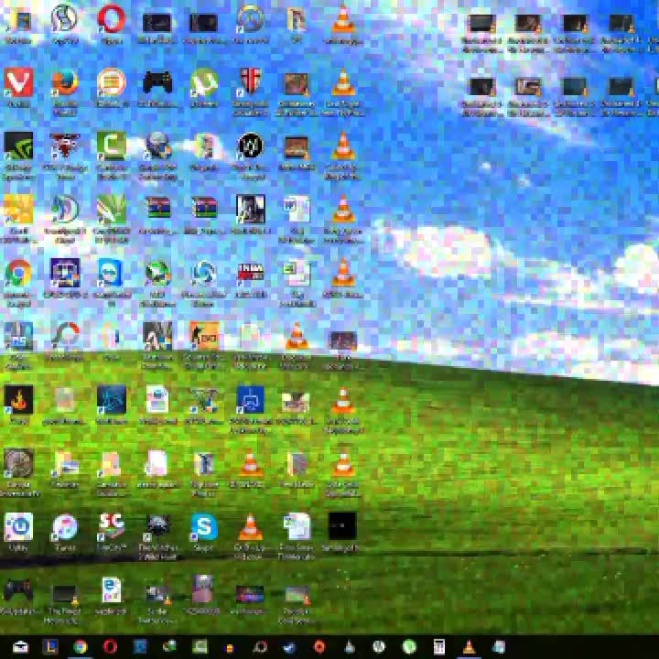Select the gamepad icon in the bottom desktop row
The height and width of the screenshot is (659, 659).
(17, 589)
